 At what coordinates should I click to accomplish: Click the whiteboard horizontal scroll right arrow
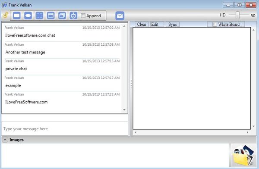point(247,132)
